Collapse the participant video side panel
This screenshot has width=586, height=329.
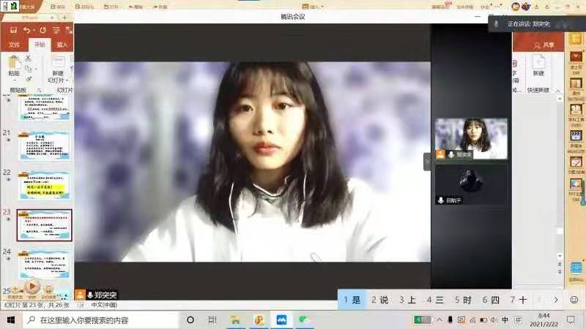click(x=427, y=162)
